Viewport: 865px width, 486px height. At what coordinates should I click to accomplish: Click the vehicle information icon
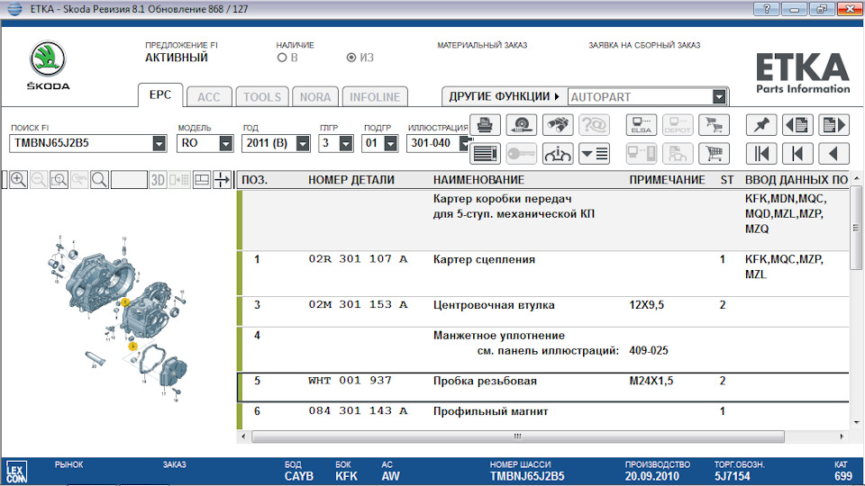click(x=558, y=154)
